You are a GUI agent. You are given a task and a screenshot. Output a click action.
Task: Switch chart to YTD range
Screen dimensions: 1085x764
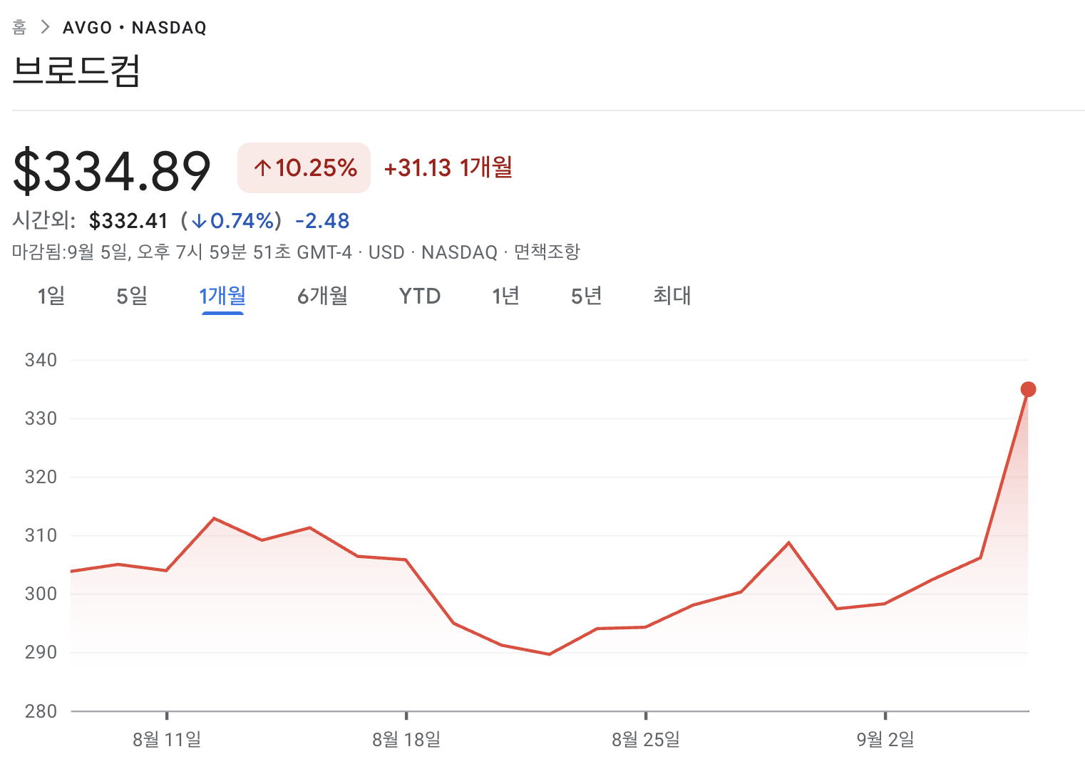click(419, 296)
